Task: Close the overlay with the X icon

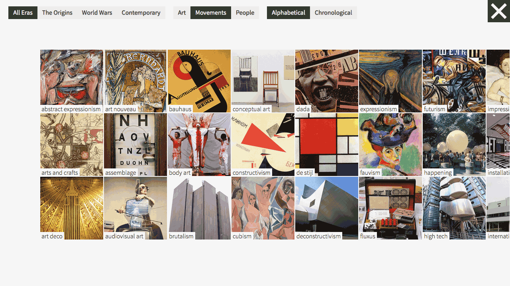Action: 499,11
